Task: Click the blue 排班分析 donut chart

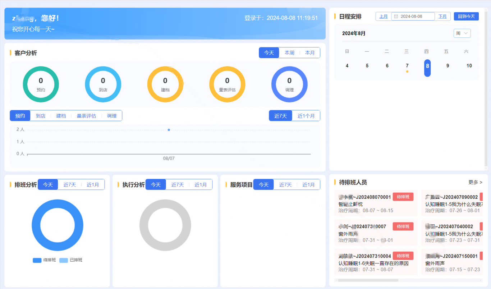Action: point(58,225)
